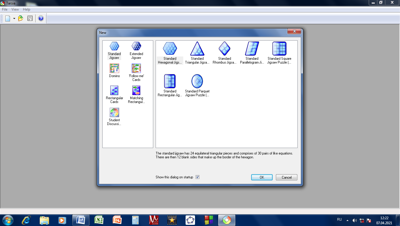Open the Calculator taskbar icon
This screenshot has width=400, height=226.
click(135, 220)
